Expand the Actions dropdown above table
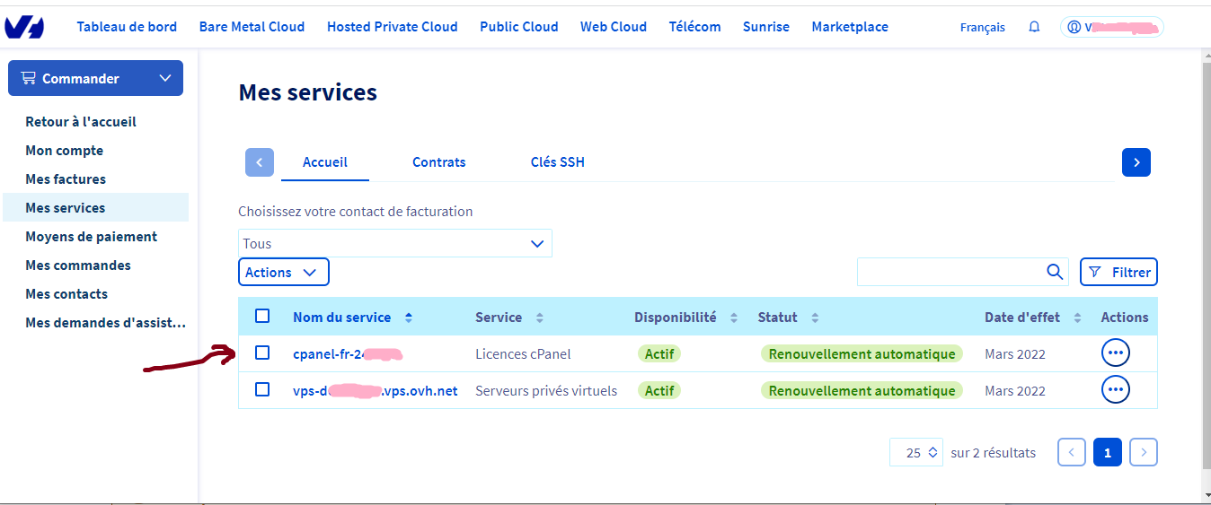Image resolution: width=1211 pixels, height=505 pixels. pos(283,272)
